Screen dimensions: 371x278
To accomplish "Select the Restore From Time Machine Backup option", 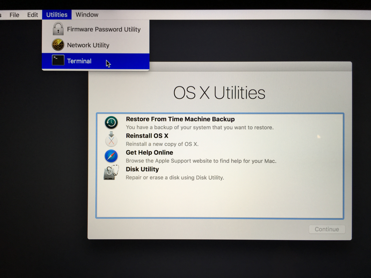I will click(x=180, y=119).
